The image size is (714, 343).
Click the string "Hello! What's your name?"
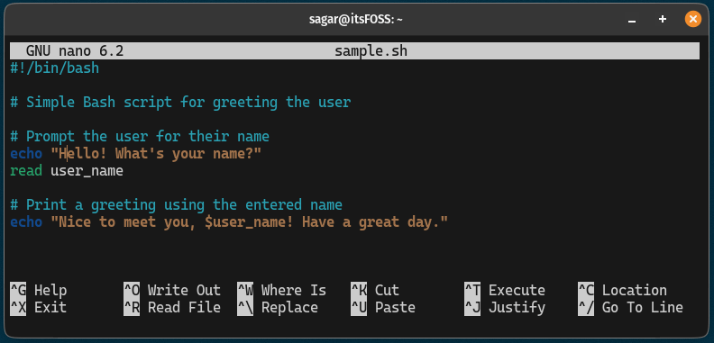tap(156, 154)
